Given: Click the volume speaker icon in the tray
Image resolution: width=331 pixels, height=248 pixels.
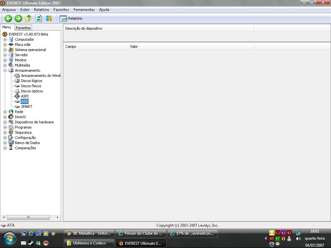Looking at the screenshot, I should pyautogui.click(x=298, y=239).
